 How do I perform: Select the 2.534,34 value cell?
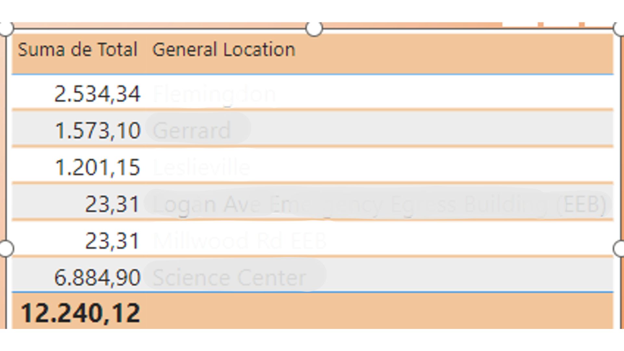(97, 94)
